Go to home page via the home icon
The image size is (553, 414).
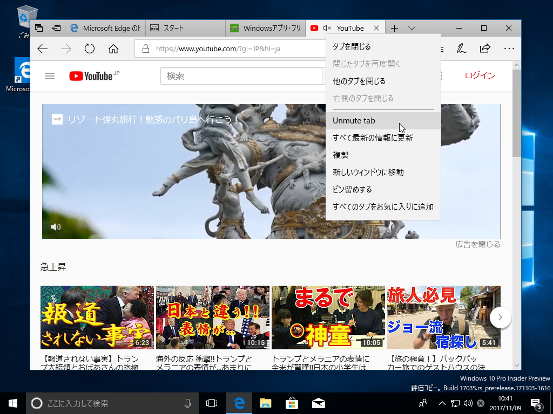pos(113,49)
